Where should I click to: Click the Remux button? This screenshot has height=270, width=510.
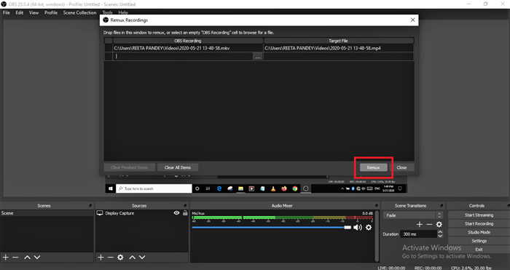[x=373, y=167]
